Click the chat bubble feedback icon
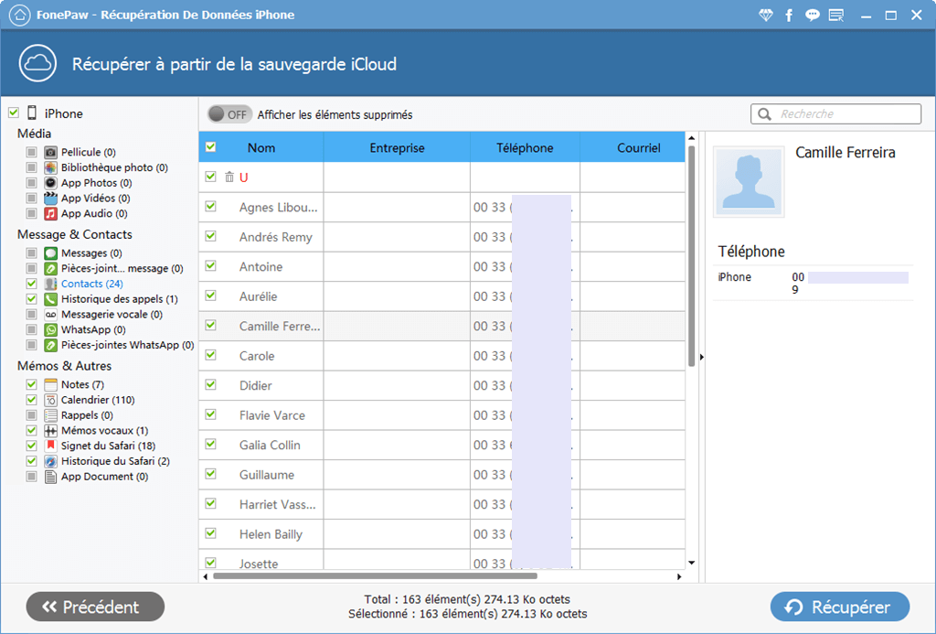 [x=813, y=16]
